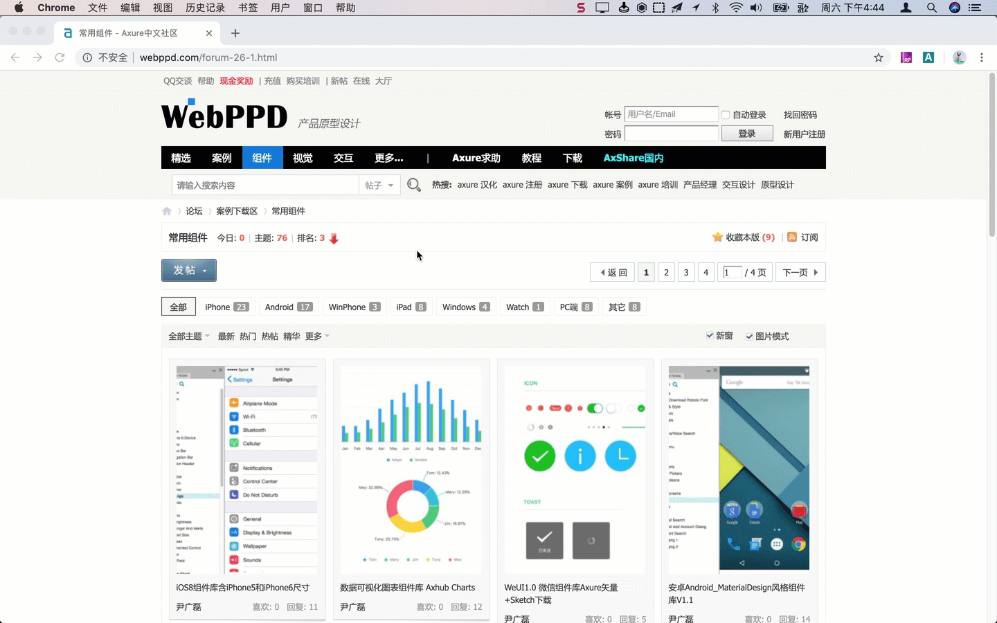Filter by iPhone category
This screenshot has height=623, width=997.
pos(226,307)
